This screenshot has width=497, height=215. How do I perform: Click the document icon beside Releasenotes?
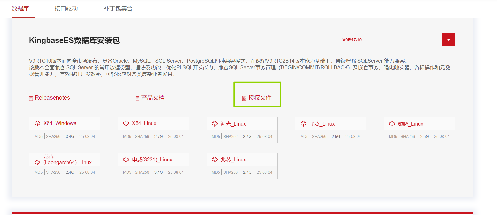point(31,99)
